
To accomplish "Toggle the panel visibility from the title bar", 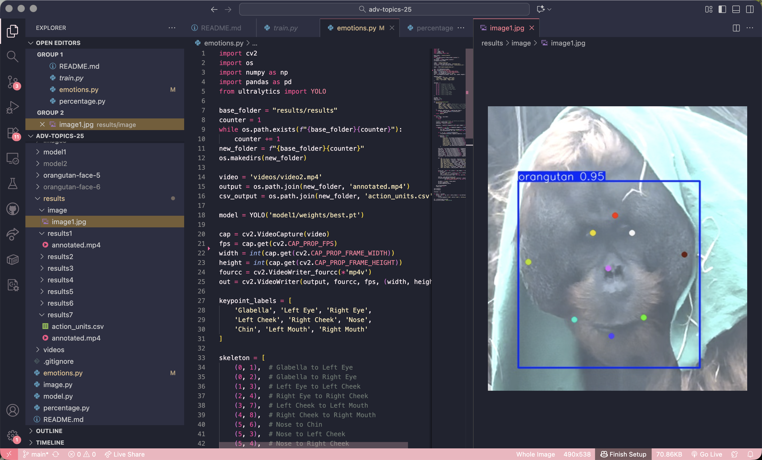I will pyautogui.click(x=736, y=9).
